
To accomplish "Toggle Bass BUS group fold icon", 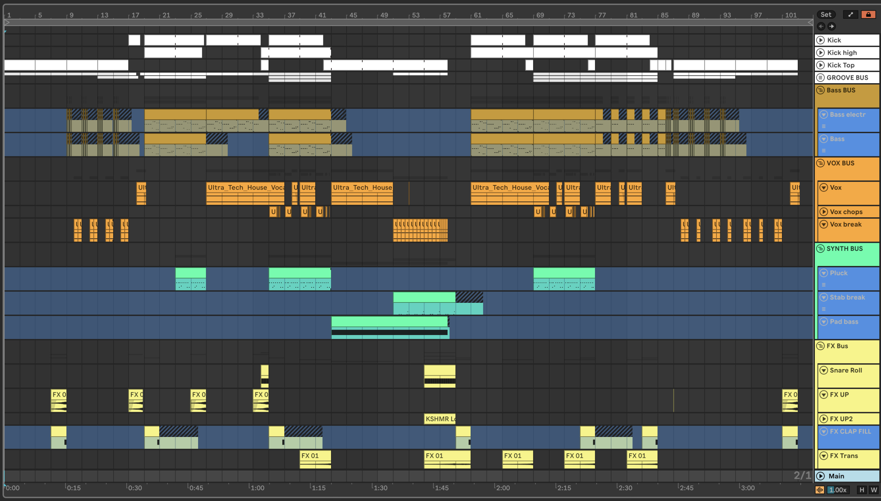I will pyautogui.click(x=821, y=90).
